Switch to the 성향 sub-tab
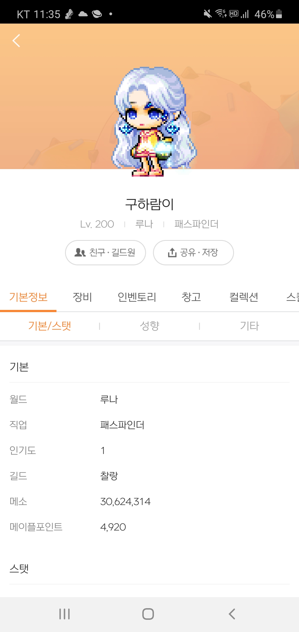Screen dimensions: 299x632 [x=149, y=326]
